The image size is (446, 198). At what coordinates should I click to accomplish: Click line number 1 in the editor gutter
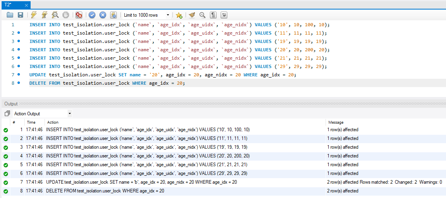click(x=12, y=25)
